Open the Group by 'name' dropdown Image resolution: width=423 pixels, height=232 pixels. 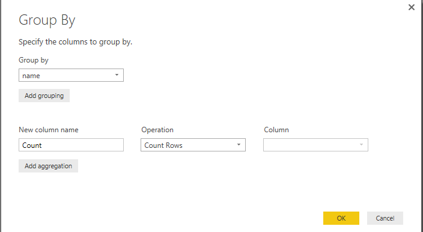(71, 75)
